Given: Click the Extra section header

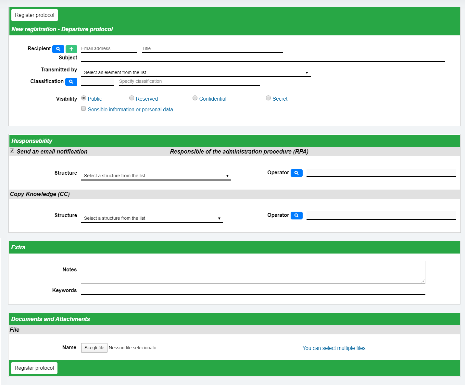Looking at the screenshot, I should [x=234, y=247].
